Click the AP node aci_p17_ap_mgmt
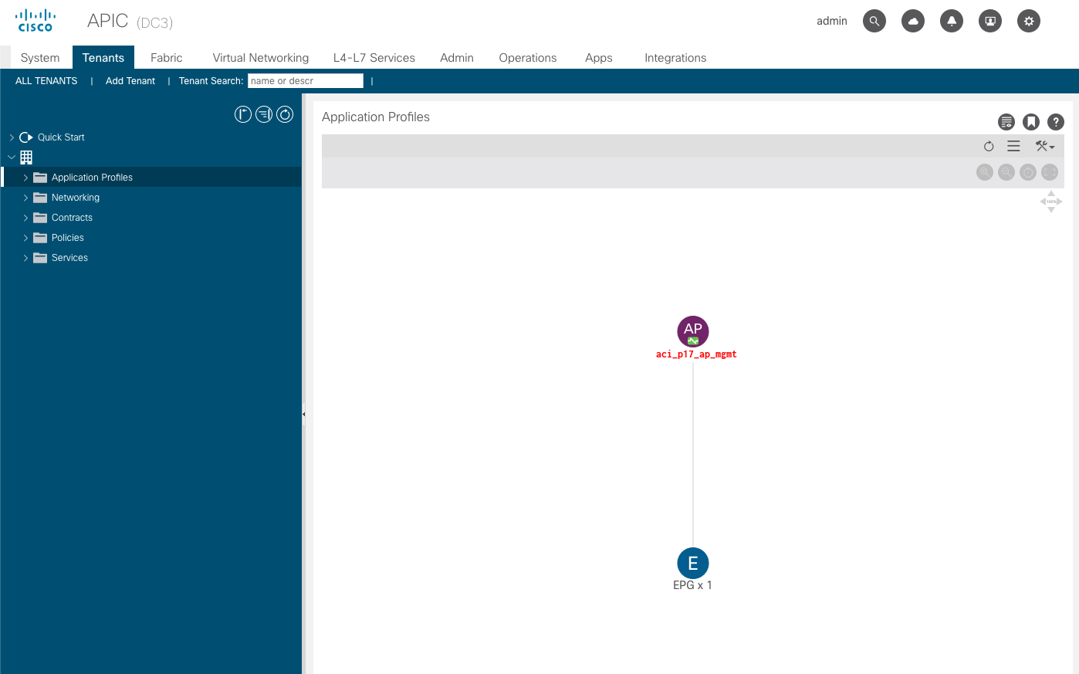 (x=693, y=331)
